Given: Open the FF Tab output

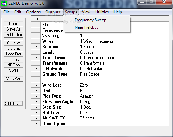Looking at the screenshot, I should (13, 59).
